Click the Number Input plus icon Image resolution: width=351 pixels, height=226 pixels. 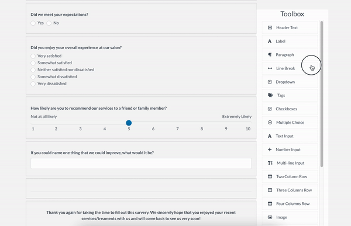[x=270, y=149]
